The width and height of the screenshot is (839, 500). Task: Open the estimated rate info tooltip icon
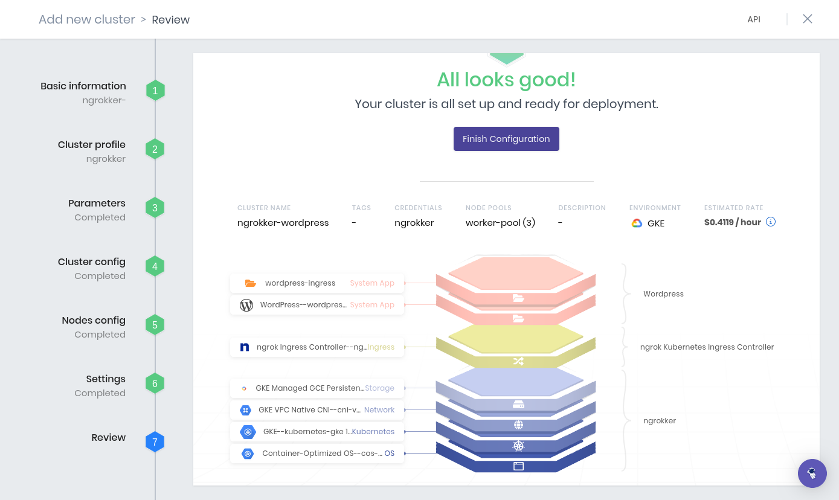(771, 222)
